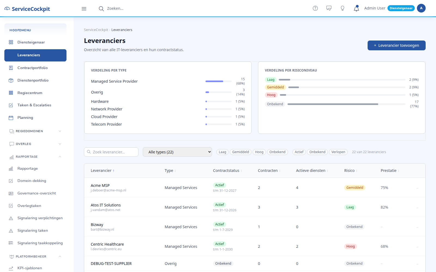Click the Onbekend risk distribution bar
Viewport: 436px width, 272px height.
tap(346, 104)
